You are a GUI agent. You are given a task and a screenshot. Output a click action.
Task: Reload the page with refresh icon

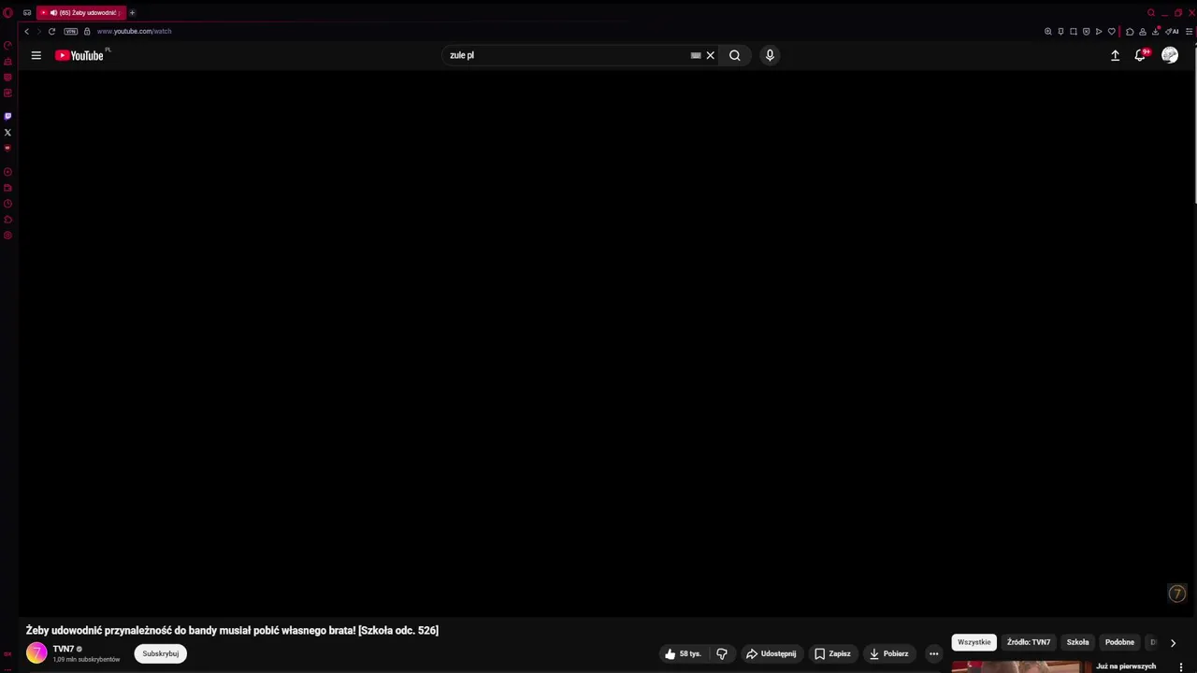click(51, 32)
